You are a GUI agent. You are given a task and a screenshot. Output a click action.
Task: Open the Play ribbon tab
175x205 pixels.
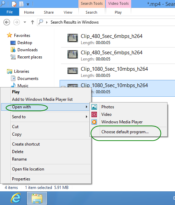coord(118,12)
